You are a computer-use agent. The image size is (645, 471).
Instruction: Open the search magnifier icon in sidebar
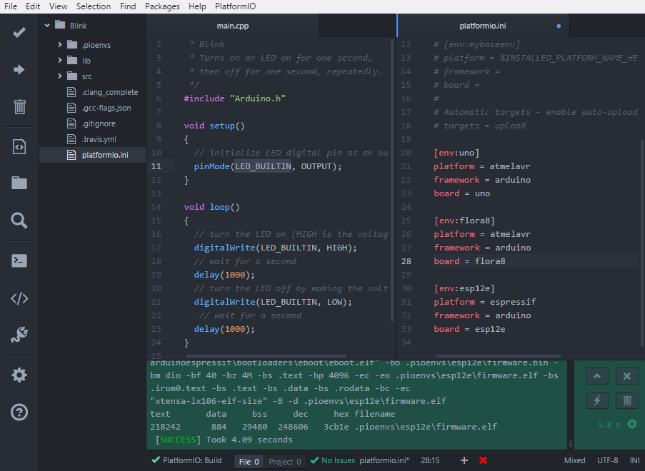19,221
